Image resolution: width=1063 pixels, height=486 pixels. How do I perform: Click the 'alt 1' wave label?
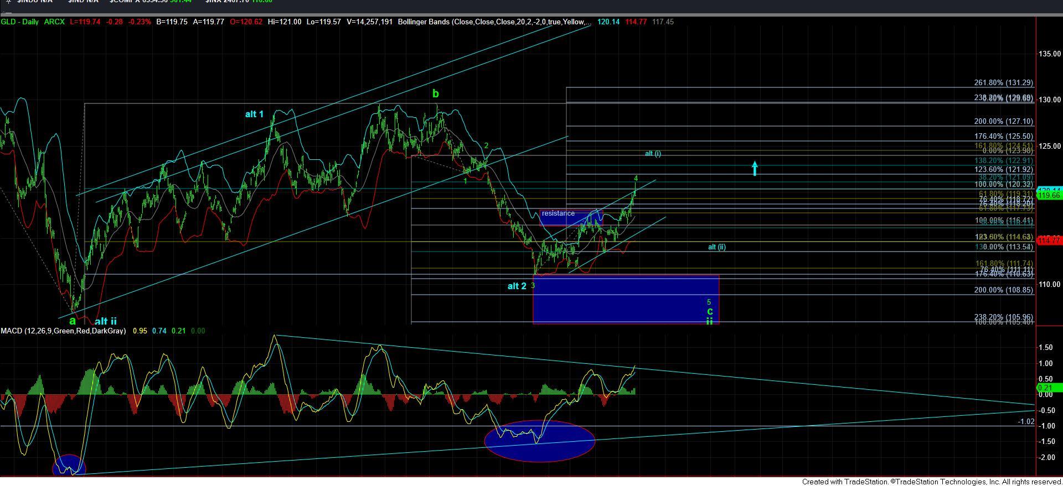point(254,114)
